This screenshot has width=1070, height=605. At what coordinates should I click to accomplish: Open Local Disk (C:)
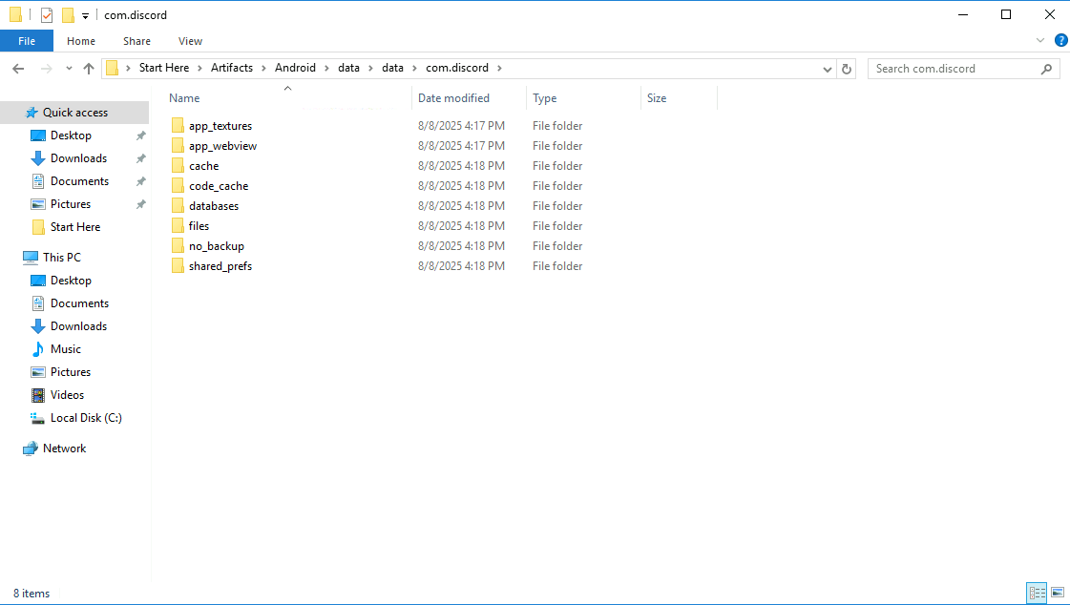tap(86, 418)
